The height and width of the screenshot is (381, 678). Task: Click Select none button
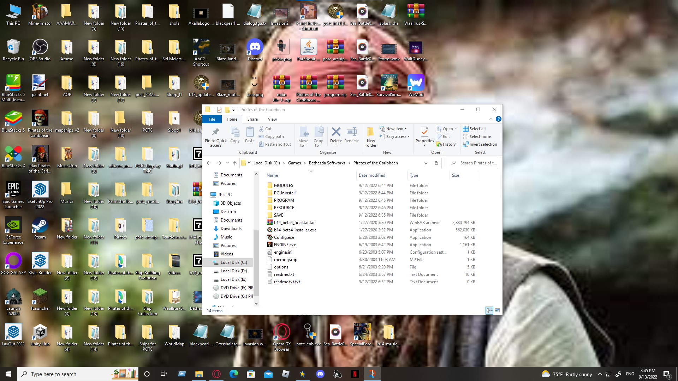(x=477, y=137)
